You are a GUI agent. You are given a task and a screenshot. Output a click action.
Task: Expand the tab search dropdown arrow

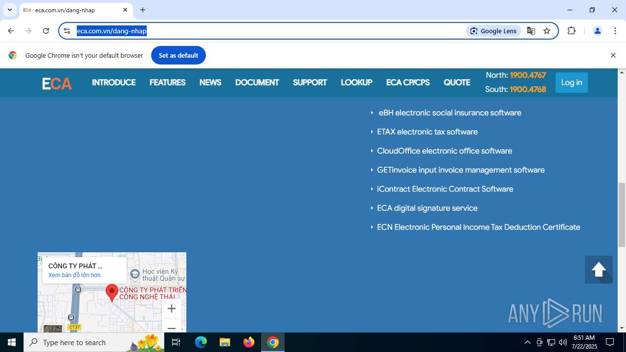coord(9,10)
